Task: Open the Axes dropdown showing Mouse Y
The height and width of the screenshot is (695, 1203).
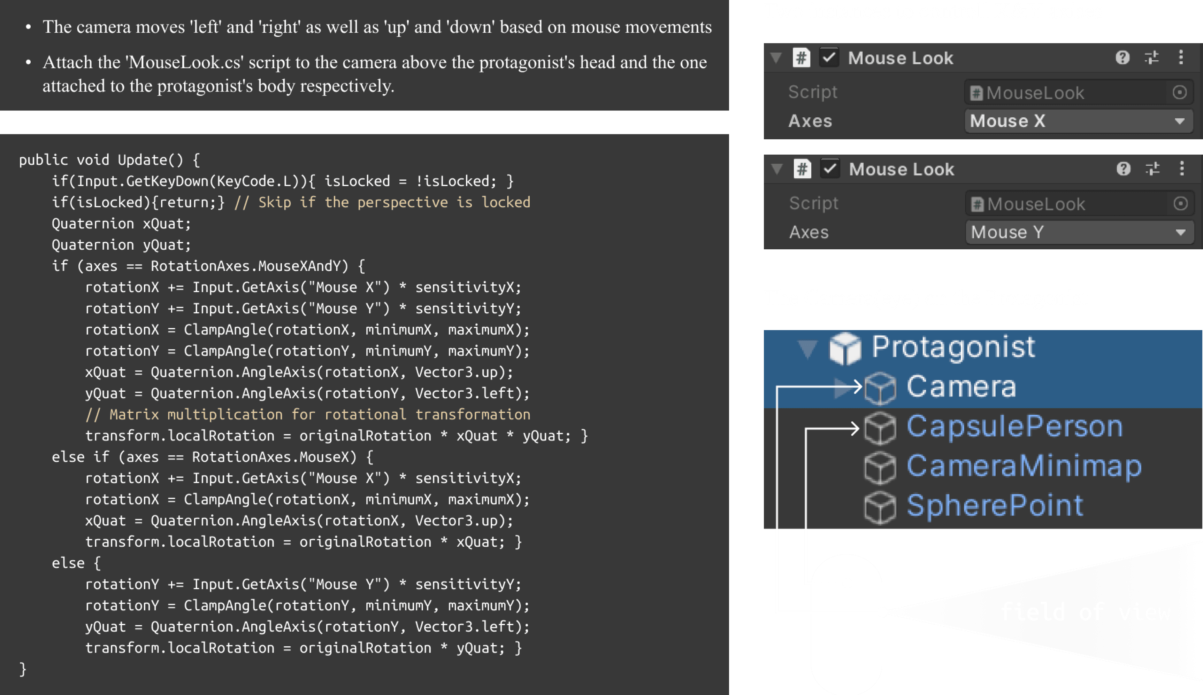Action: point(1080,232)
